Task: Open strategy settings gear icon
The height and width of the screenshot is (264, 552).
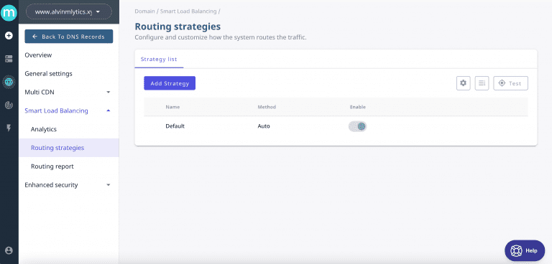Action: pos(464,83)
